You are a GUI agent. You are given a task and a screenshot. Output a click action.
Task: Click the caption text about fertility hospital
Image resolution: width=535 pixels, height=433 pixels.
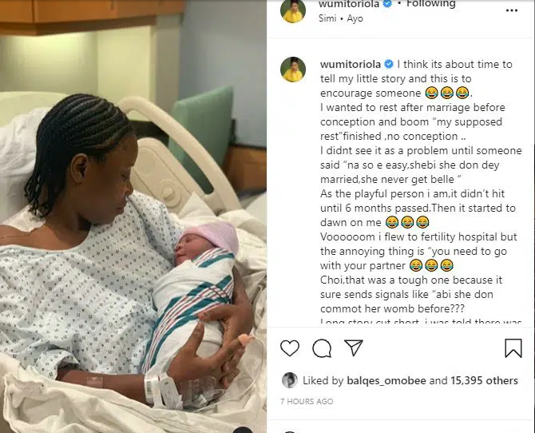tap(418, 237)
